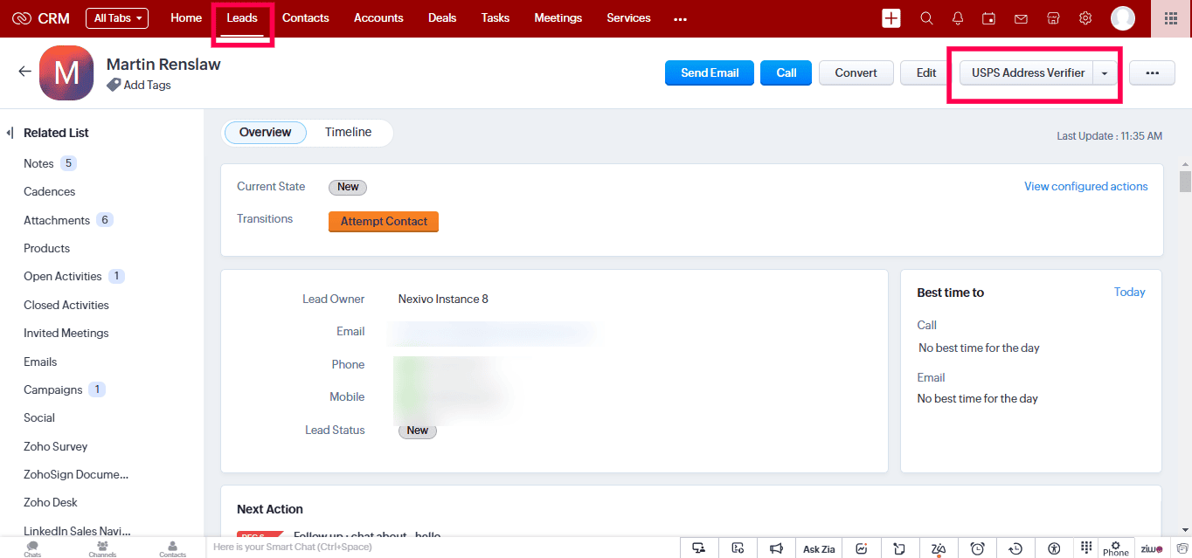Go to the Home tab
Screen dimensions: 1192x558
point(186,18)
